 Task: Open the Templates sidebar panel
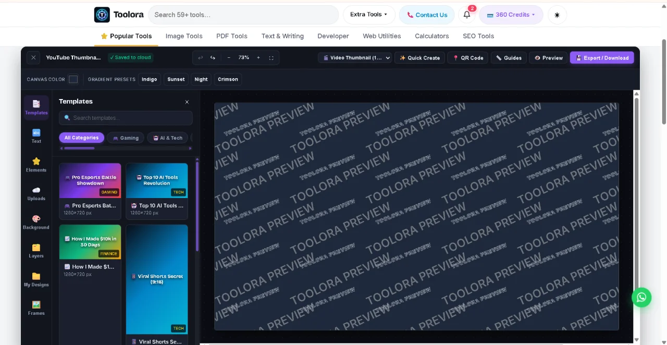pyautogui.click(x=36, y=107)
